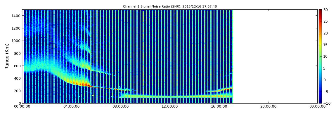This screenshot has width=336, height=118.
Task: Click the empty white no-data area after 17:00
Action: point(275,56)
